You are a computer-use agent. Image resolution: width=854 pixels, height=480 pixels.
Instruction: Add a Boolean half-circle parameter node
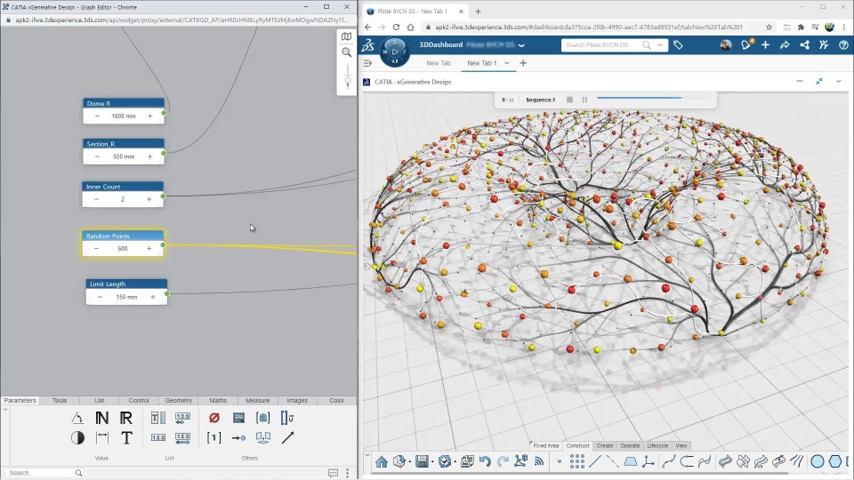pos(77,437)
